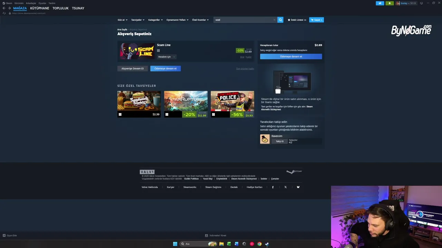This screenshot has width=442, height=248.
Task: Open File Explorer from the taskbar
Action: (x=221, y=244)
